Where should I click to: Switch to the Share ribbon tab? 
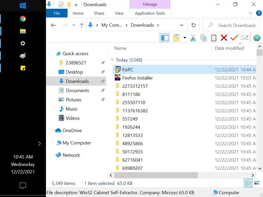point(99,13)
